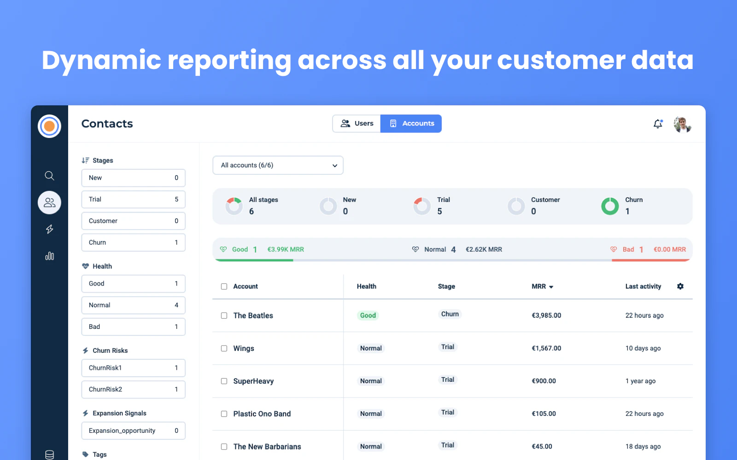Expand the Tags section in left panel
737x460 pixels.
pyautogui.click(x=99, y=454)
